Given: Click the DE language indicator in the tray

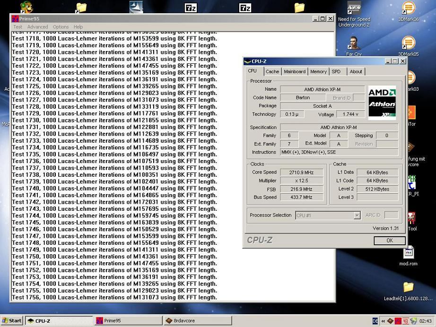Looking at the screenshot, I should click(x=375, y=321).
